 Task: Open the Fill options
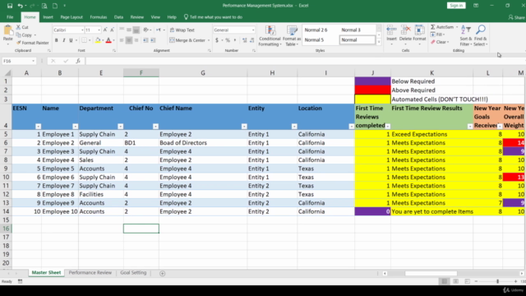pyautogui.click(x=438, y=35)
